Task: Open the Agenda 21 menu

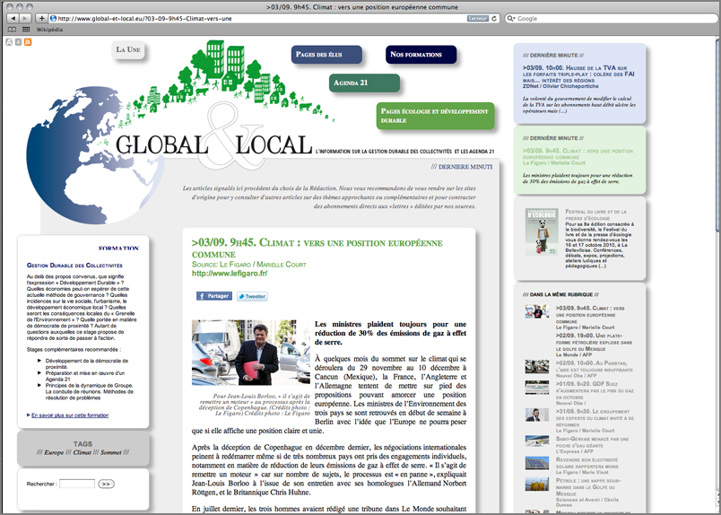Action: [x=364, y=83]
